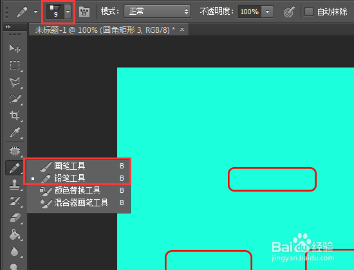The image size is (354, 270).
Task: Select the Move tool
Action: pyautogui.click(x=15, y=48)
